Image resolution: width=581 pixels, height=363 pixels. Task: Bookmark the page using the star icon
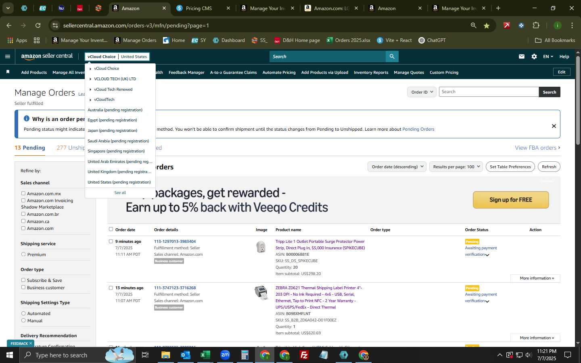pyautogui.click(x=487, y=25)
